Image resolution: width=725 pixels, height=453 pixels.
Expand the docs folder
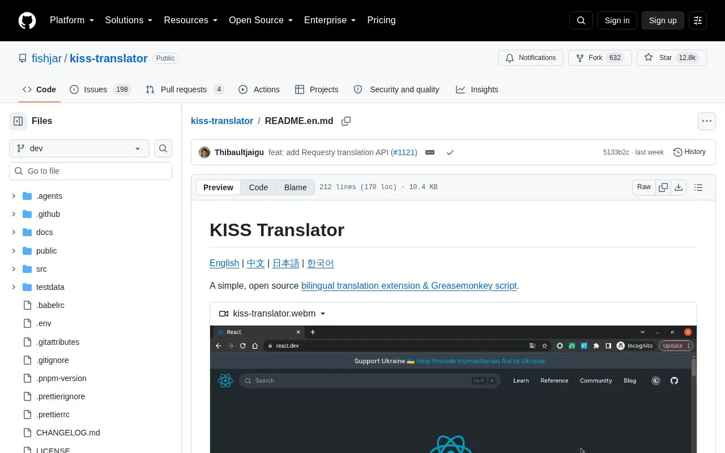coord(14,232)
